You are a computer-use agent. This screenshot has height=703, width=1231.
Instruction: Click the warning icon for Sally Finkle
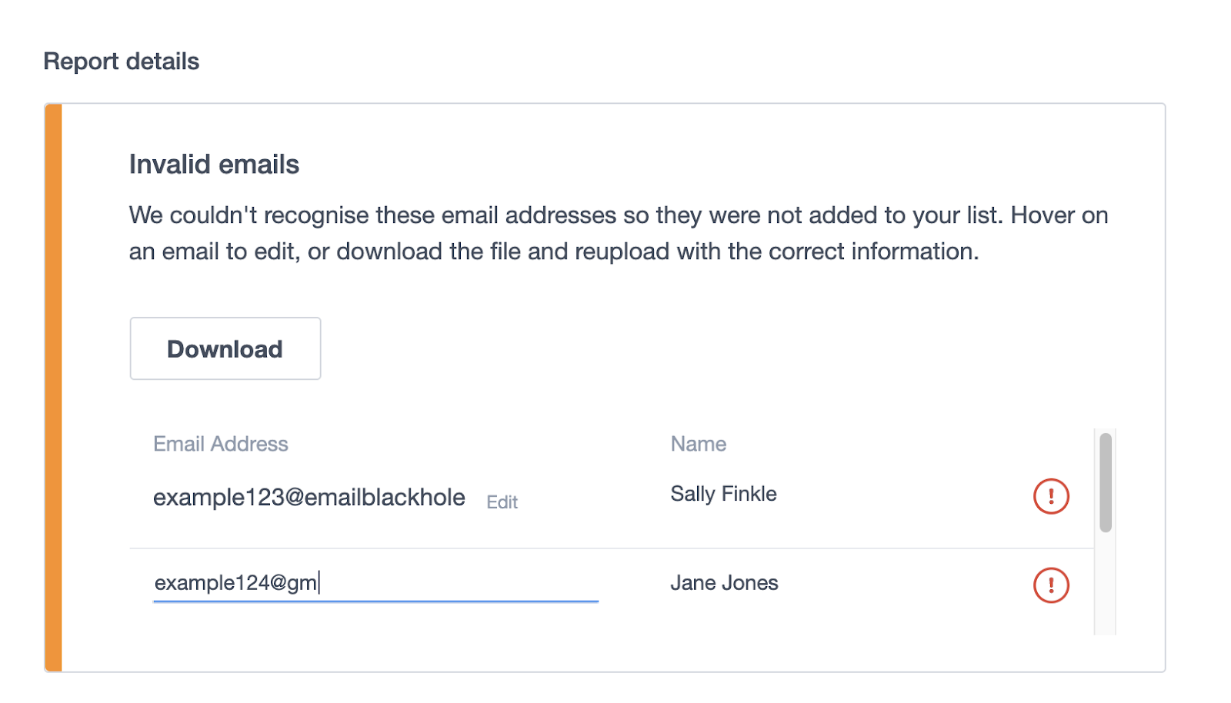[1051, 496]
